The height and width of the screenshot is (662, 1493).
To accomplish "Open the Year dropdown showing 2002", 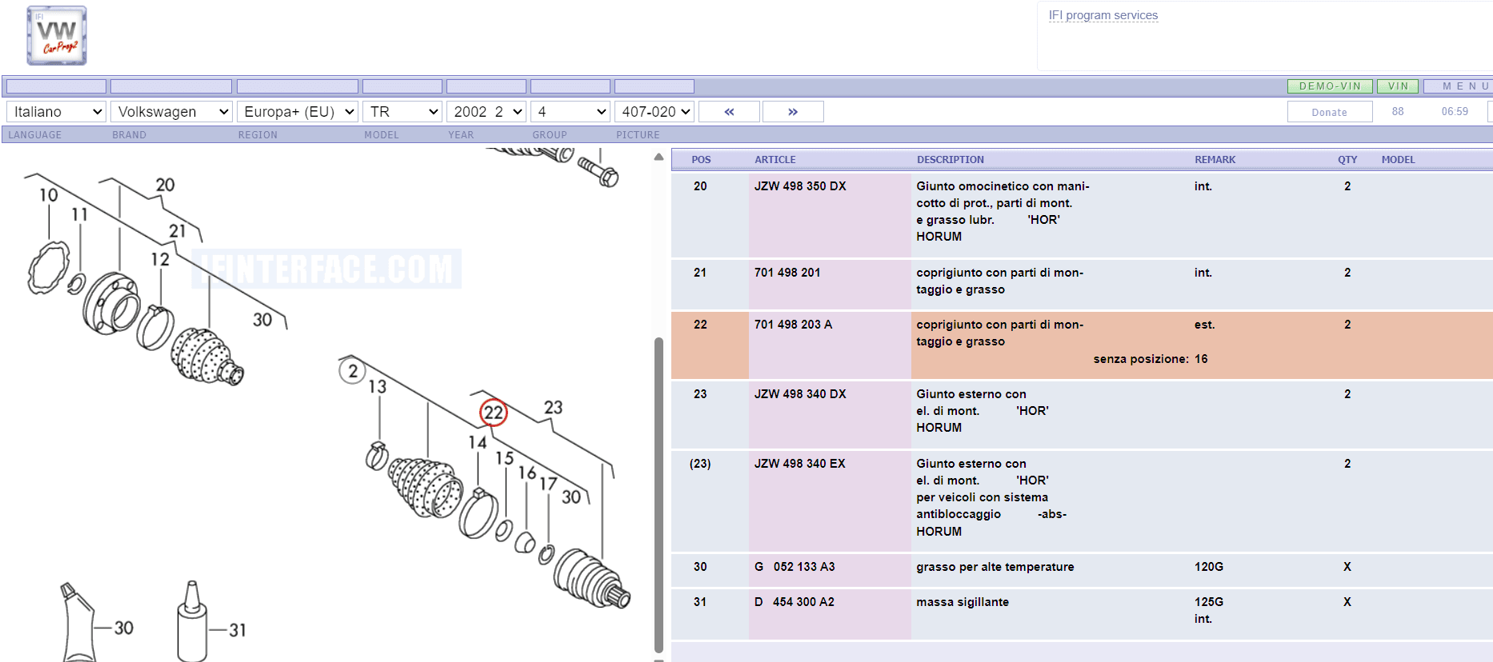I will pos(486,112).
